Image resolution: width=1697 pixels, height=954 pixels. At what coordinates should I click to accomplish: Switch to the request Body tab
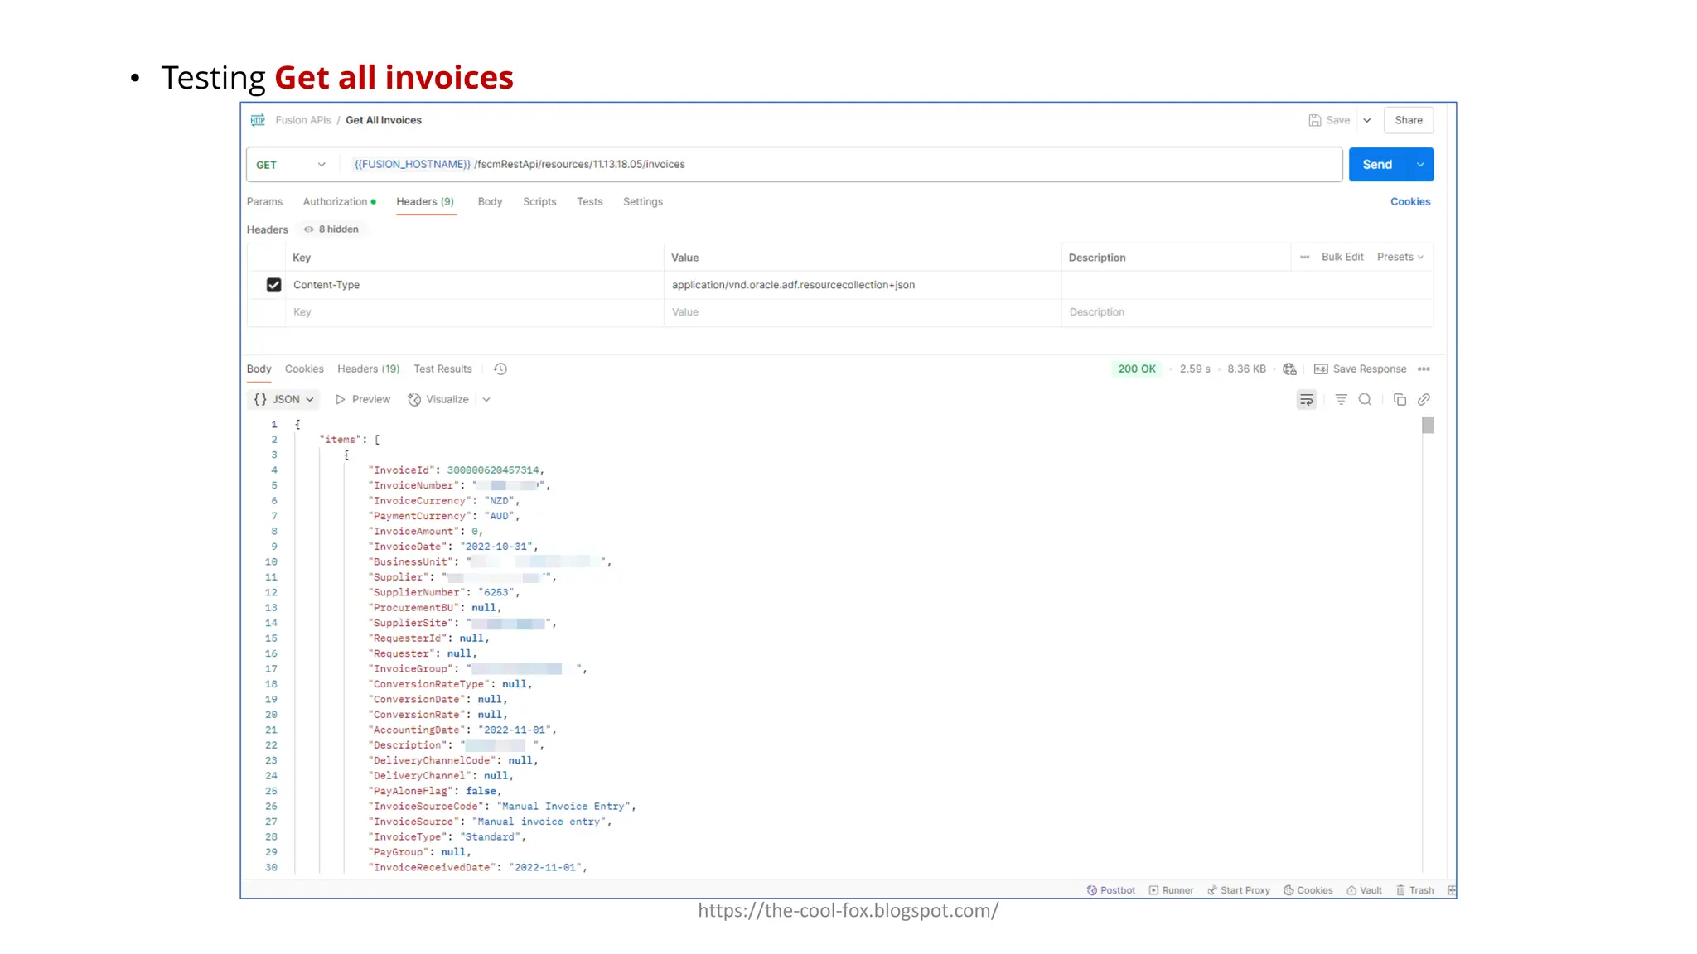[490, 202]
